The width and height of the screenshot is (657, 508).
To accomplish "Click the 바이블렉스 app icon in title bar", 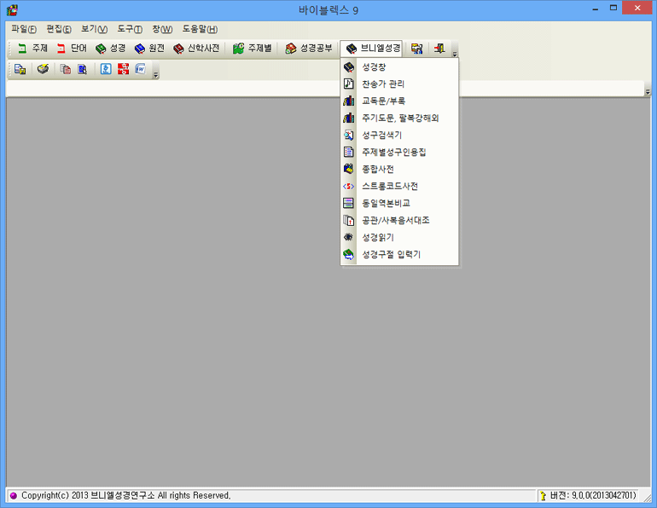I will coord(12,10).
